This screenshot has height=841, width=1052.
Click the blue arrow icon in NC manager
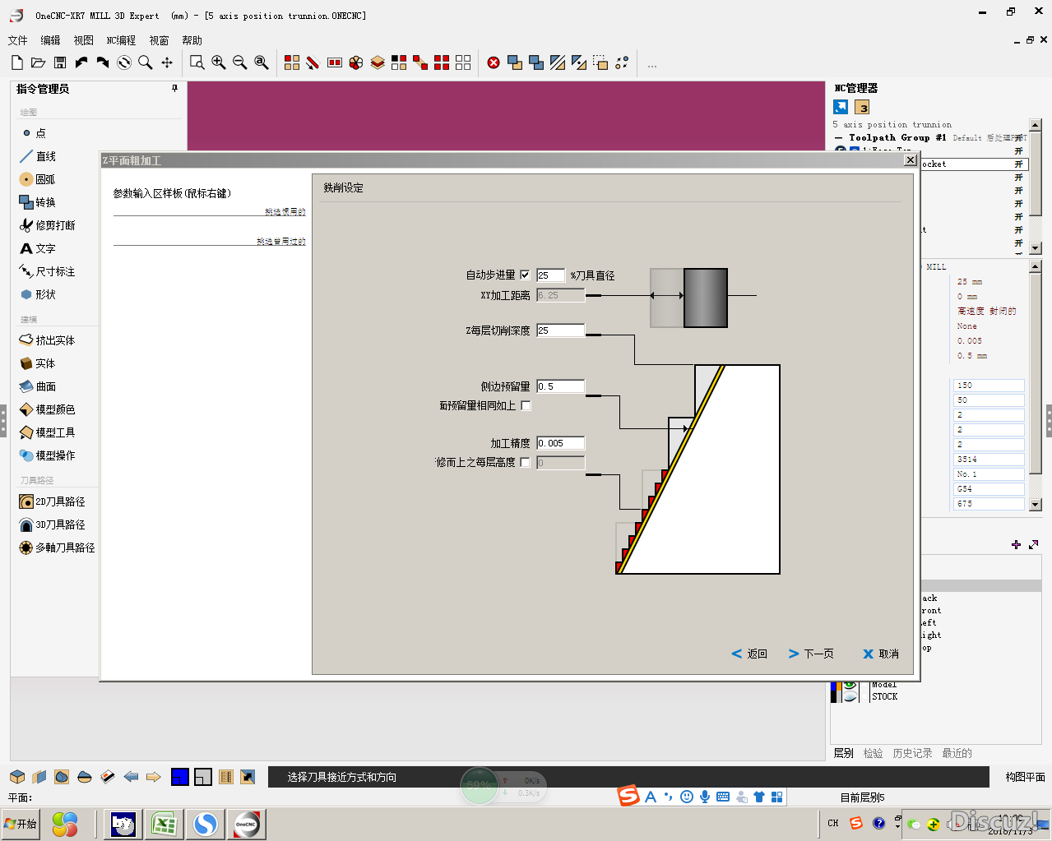point(841,107)
